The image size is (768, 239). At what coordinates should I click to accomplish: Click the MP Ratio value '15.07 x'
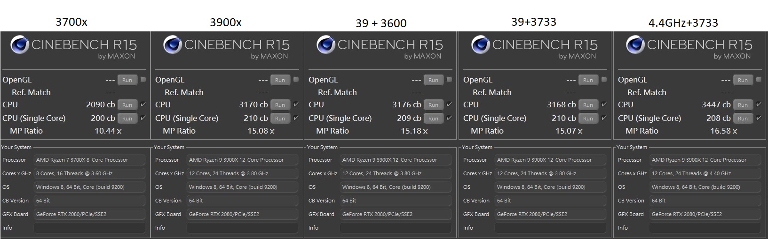point(569,131)
